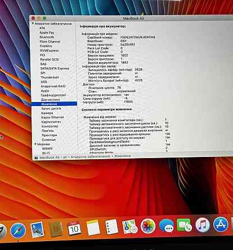Image resolution: width=233 pixels, height=250 pixels.
Task: Select Сховище in the sidebar
Action: pyautogui.click(x=49, y=140)
